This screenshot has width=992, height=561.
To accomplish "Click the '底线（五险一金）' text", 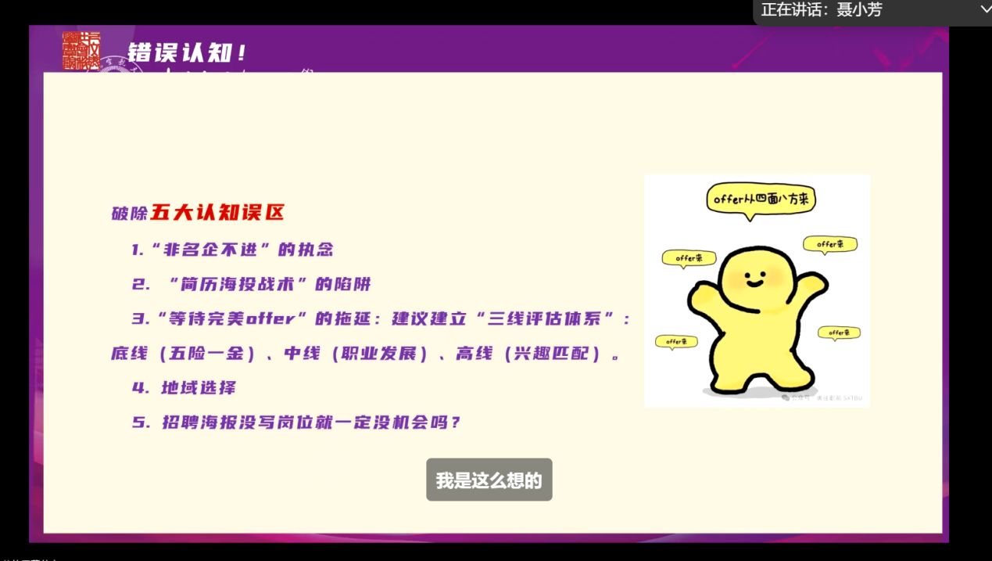I will 184,354.
